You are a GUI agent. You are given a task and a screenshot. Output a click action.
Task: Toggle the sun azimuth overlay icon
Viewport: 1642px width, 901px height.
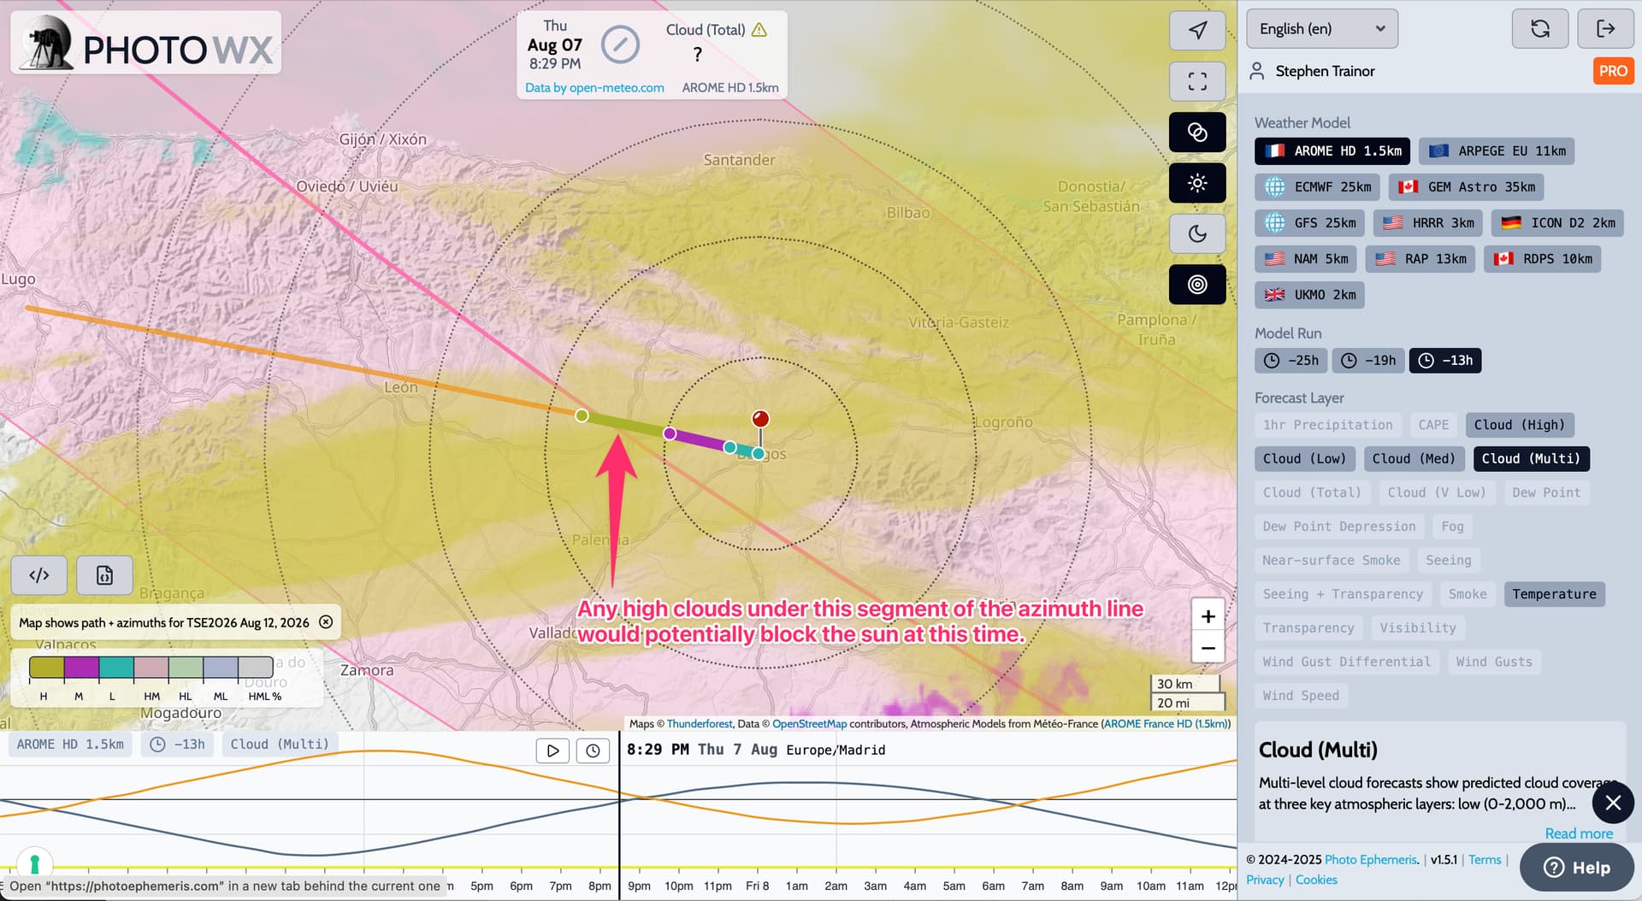[x=1196, y=183]
